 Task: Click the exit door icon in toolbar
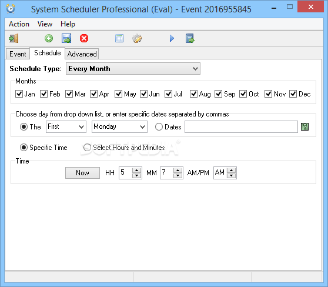click(14, 38)
